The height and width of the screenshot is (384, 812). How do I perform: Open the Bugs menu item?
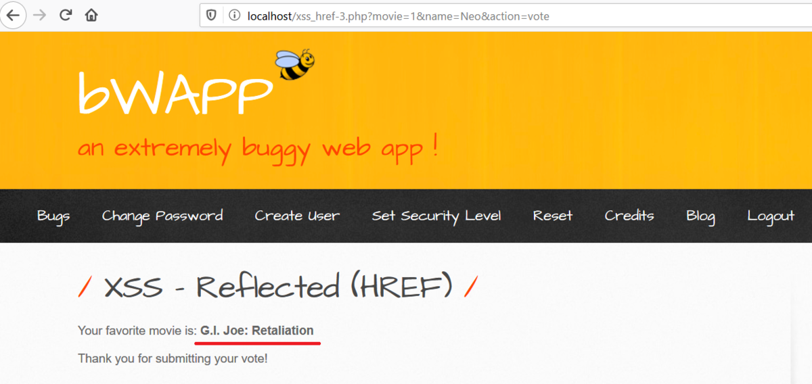click(53, 216)
